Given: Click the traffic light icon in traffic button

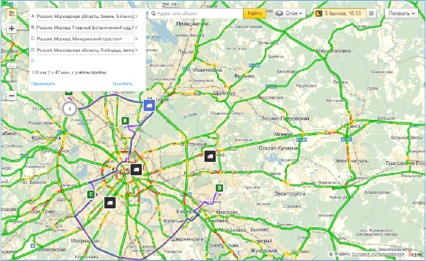Looking at the screenshot, I should tap(318, 13).
